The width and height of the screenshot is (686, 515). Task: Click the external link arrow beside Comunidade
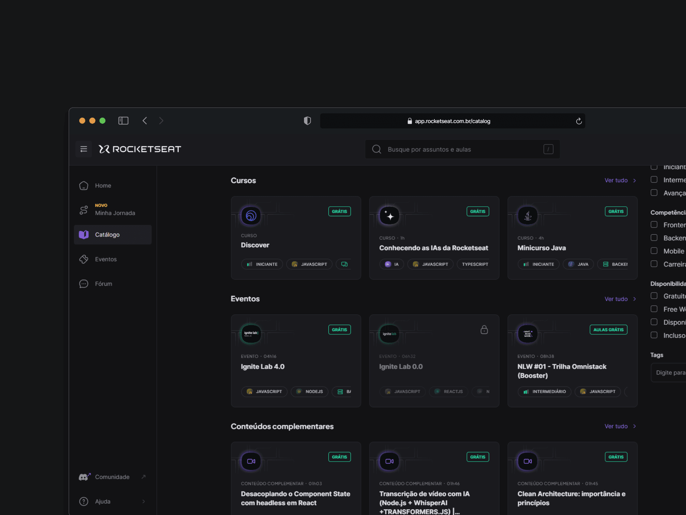[x=143, y=477]
